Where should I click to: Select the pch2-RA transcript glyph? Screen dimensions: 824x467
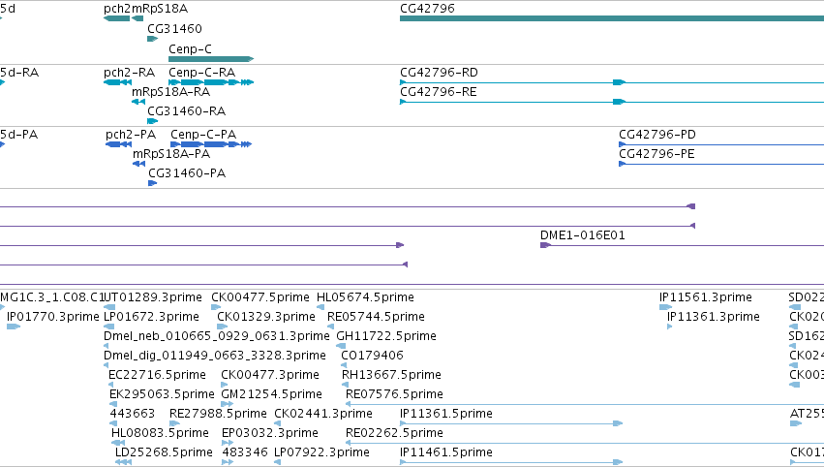pos(118,82)
